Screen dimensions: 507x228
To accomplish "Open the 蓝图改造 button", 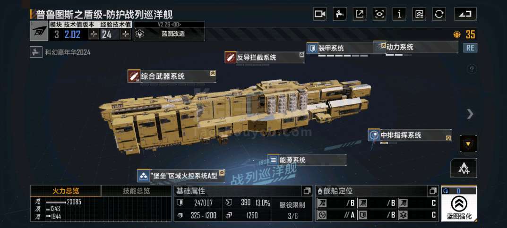I will pos(170,34).
